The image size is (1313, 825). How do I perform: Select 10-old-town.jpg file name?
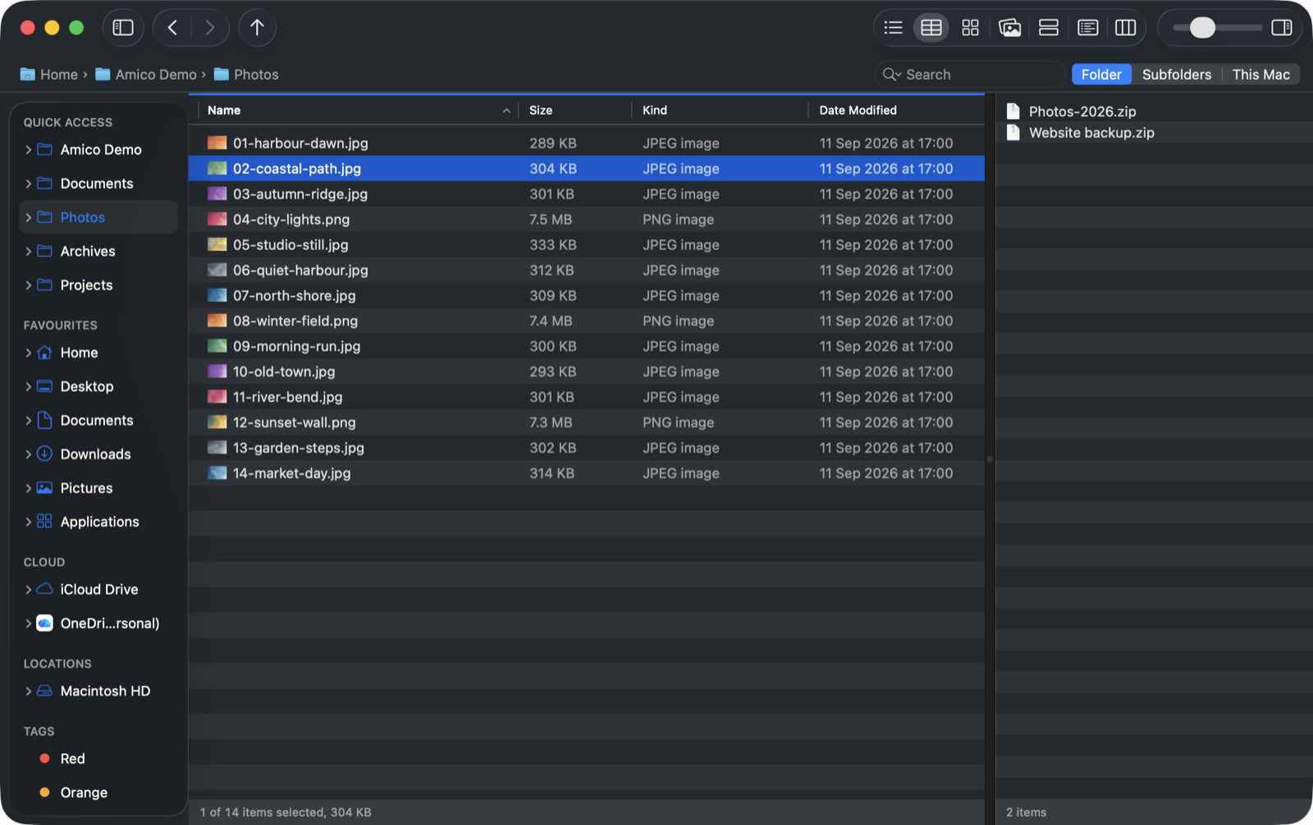(x=284, y=371)
